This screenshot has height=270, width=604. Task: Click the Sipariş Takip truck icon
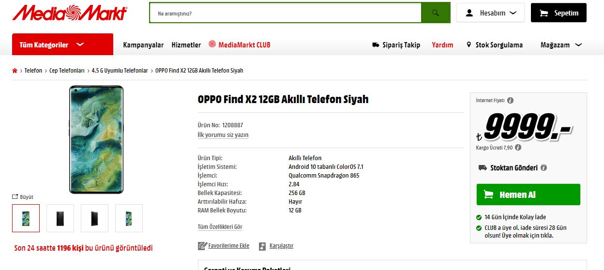pyautogui.click(x=376, y=45)
